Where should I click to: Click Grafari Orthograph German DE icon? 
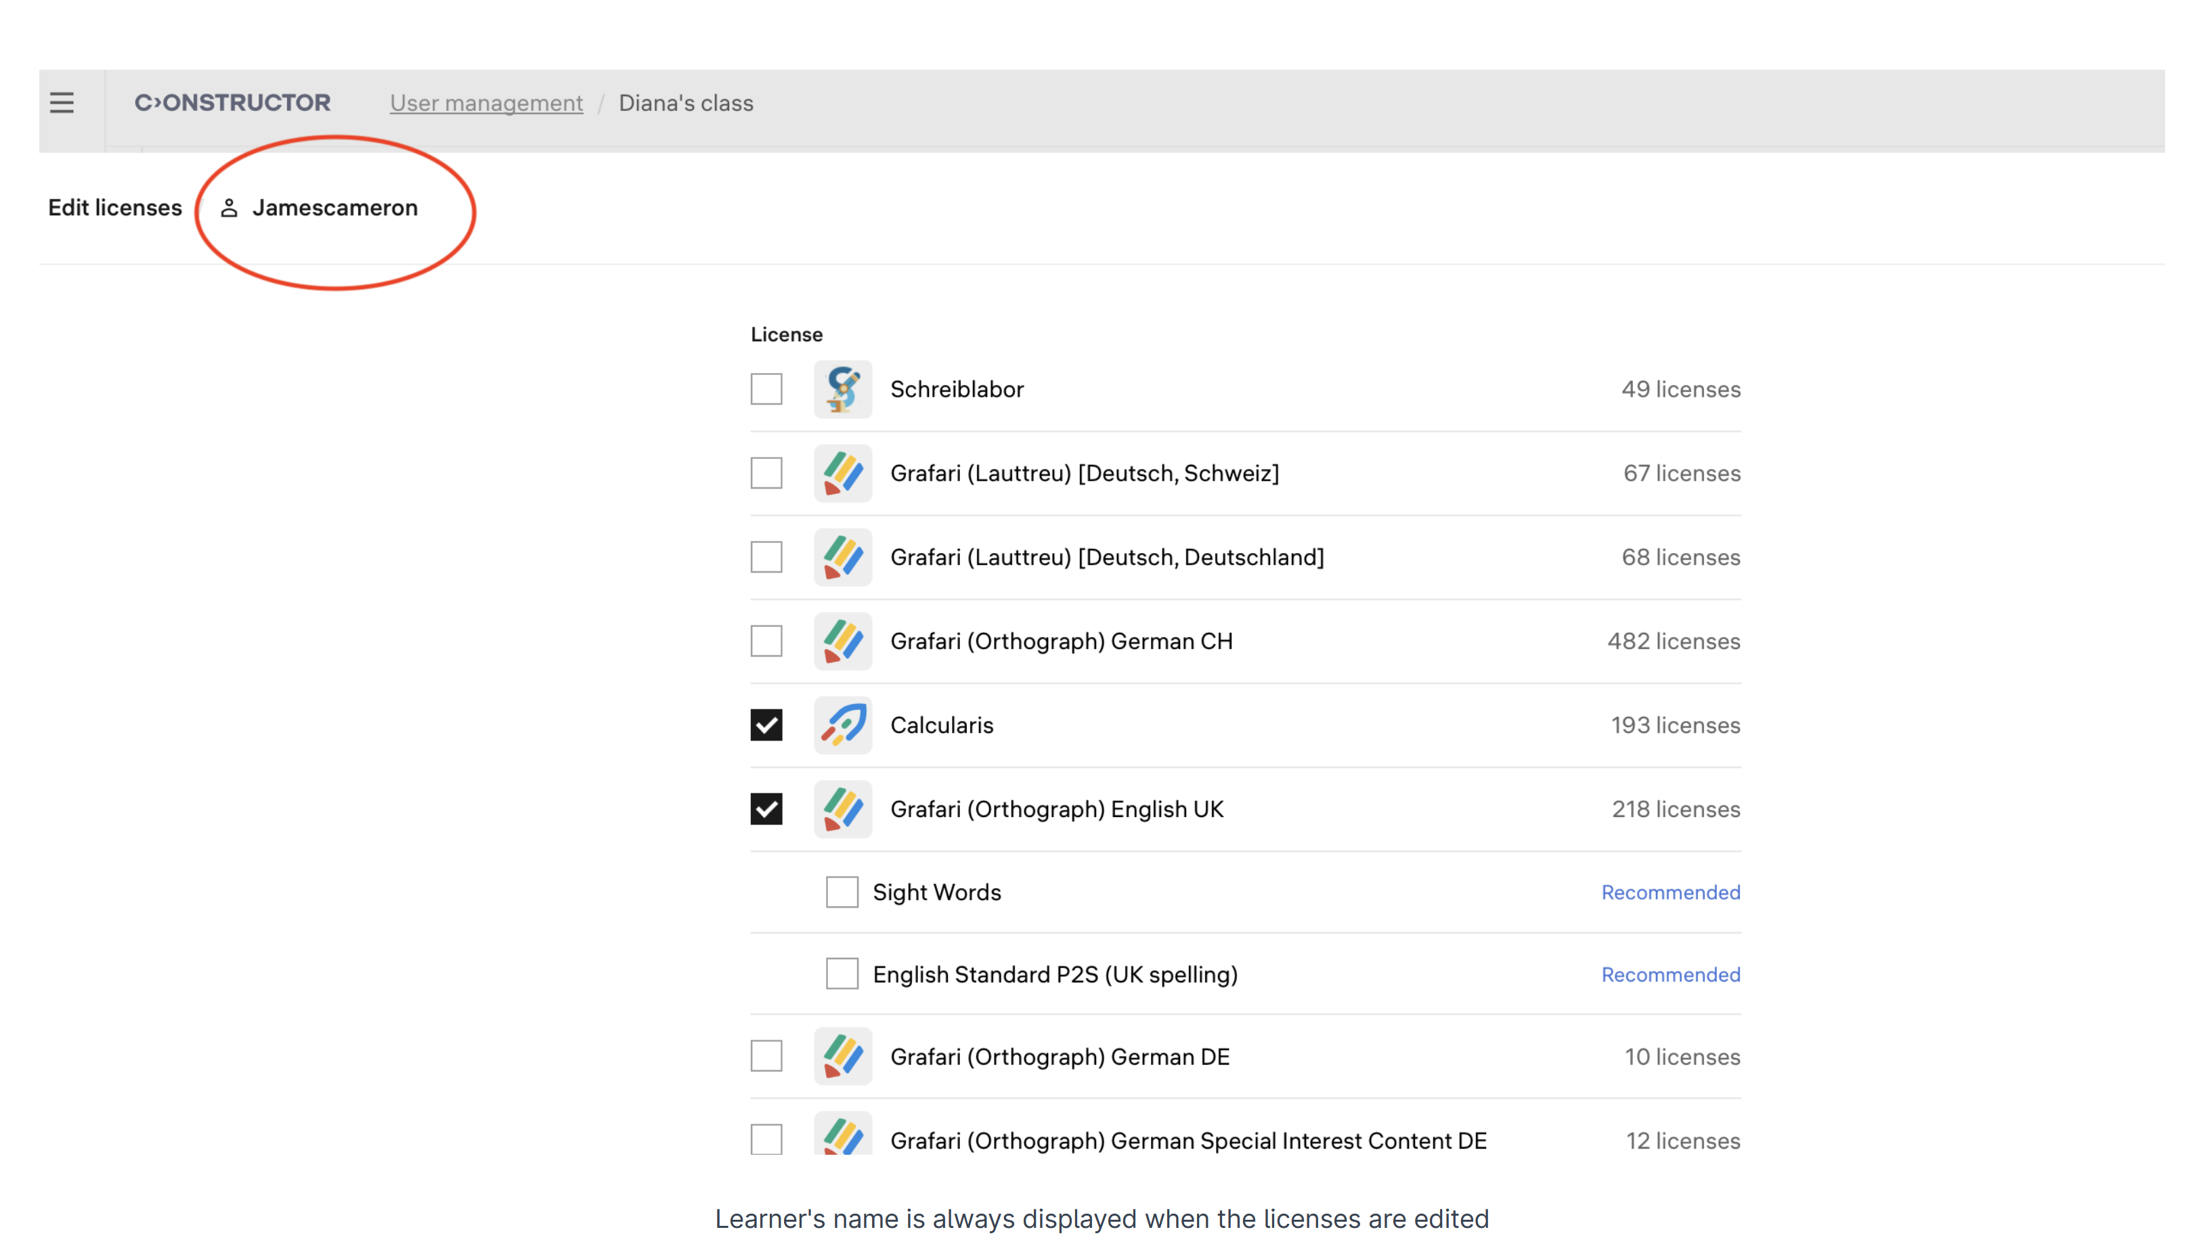(842, 1057)
